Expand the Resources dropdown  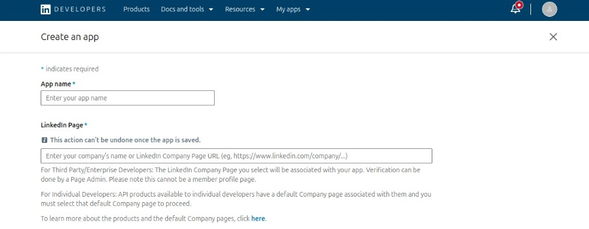(x=245, y=10)
